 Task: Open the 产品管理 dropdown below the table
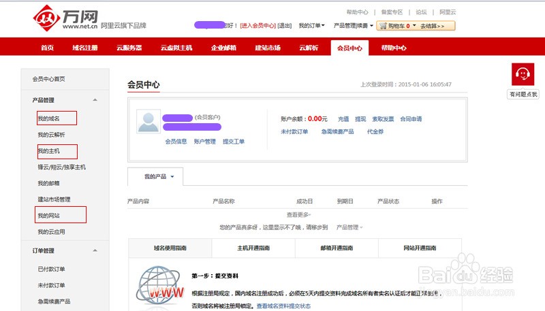pos(349,227)
